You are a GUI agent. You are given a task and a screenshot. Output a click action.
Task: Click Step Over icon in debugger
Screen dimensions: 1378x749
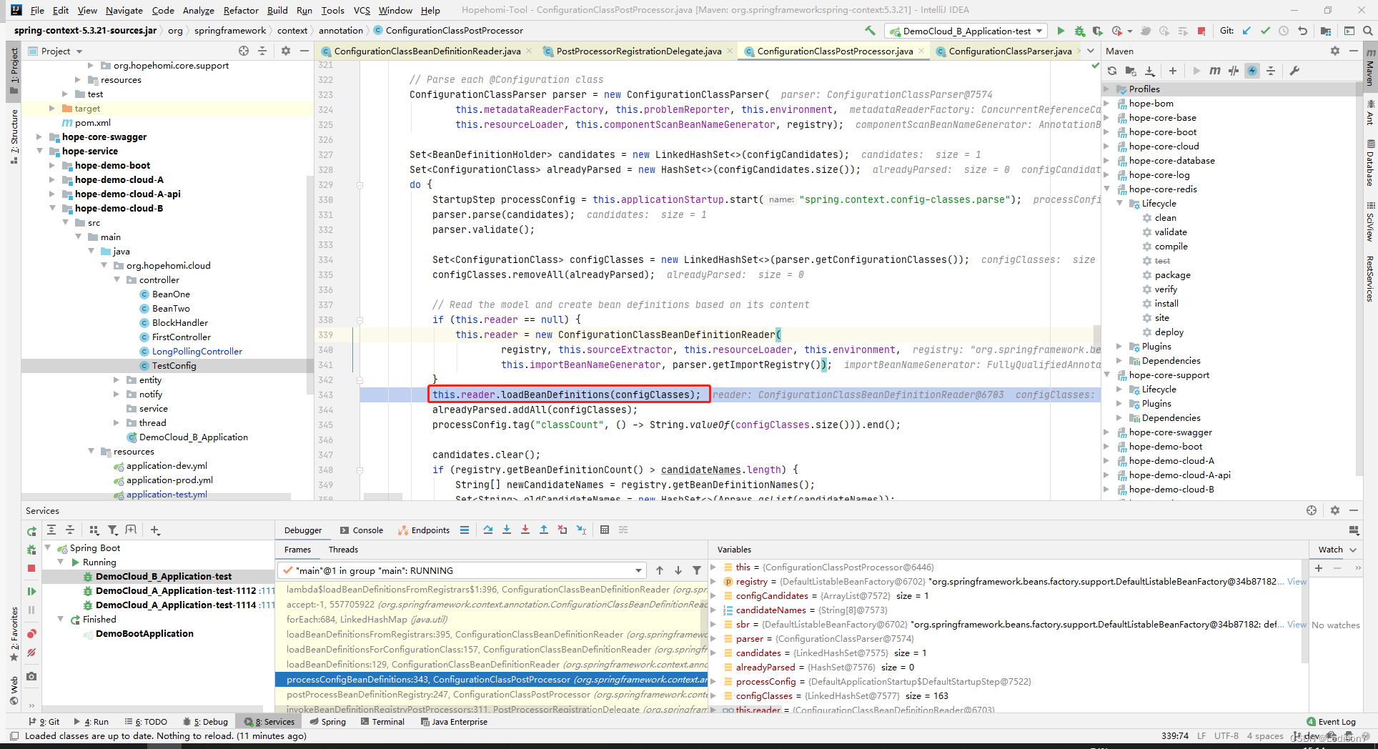[488, 530]
